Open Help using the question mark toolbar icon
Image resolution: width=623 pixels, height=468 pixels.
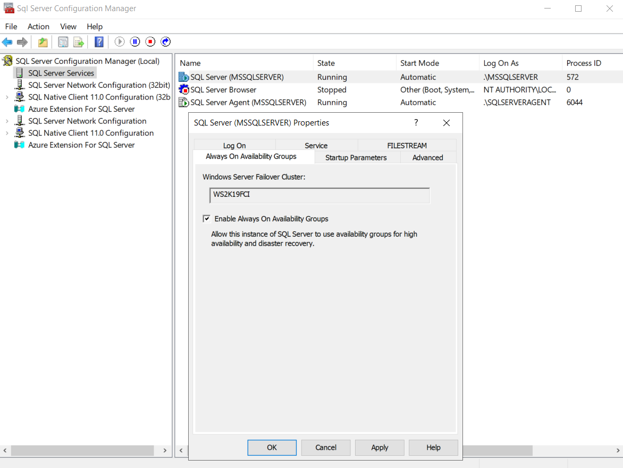point(99,41)
